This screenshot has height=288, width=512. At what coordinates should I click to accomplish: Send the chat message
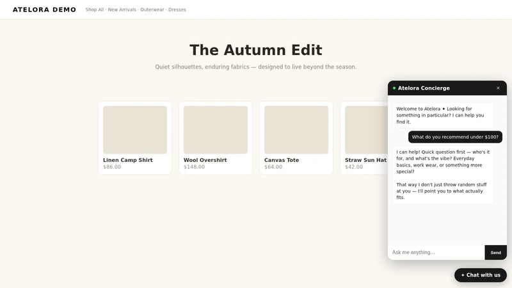[495, 252]
